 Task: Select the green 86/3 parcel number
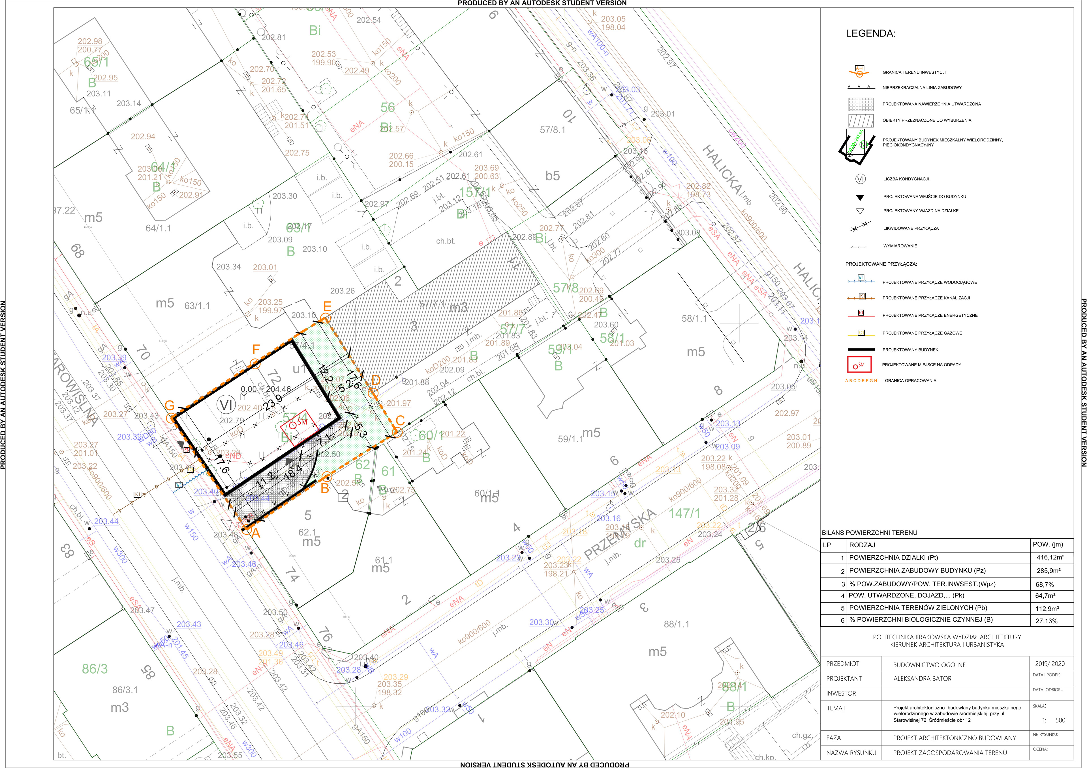tap(95, 669)
